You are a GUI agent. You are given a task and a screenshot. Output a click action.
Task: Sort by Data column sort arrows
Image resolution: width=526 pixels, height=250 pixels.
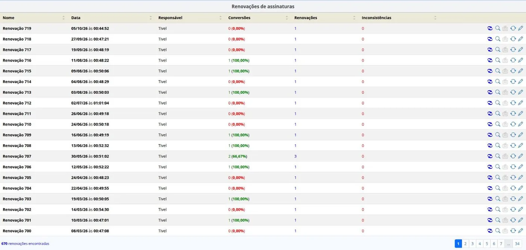click(x=151, y=18)
